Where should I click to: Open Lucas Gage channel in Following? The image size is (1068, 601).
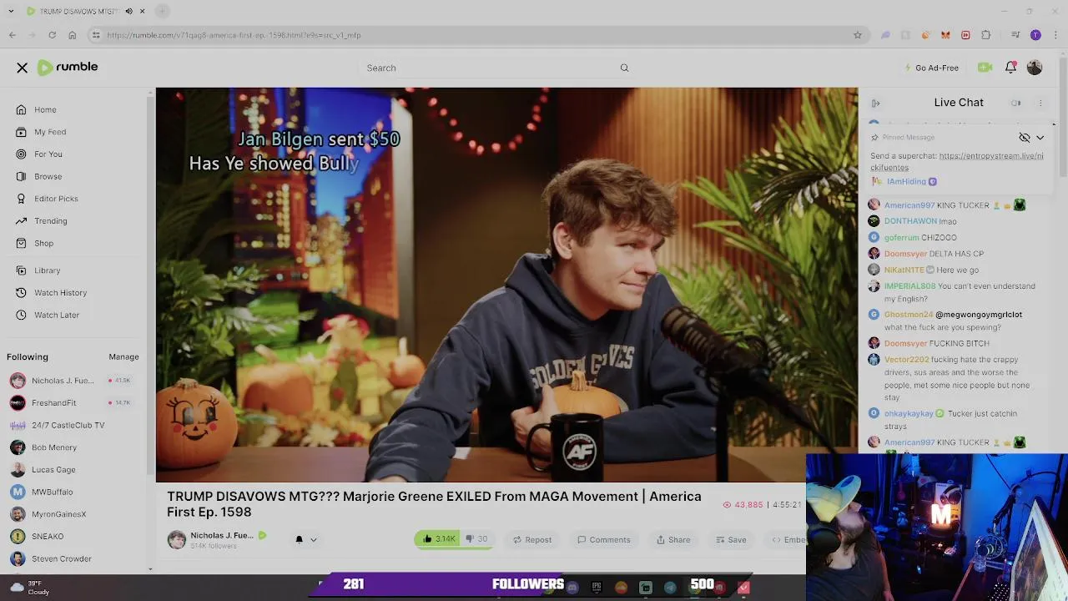click(x=53, y=470)
